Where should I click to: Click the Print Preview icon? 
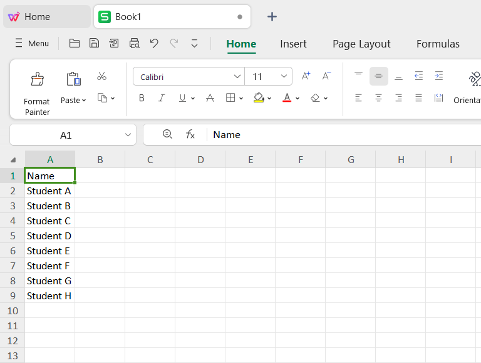coord(134,43)
